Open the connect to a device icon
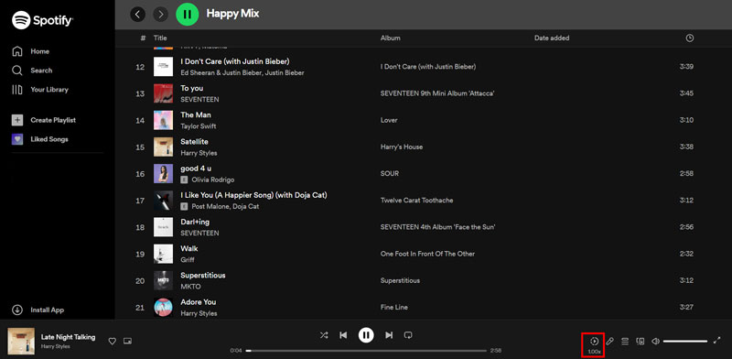 [640, 342]
